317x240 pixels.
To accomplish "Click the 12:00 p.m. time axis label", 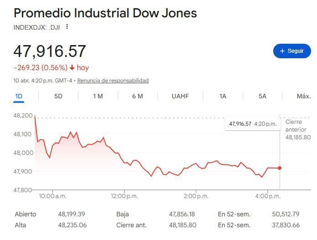I will pos(124,196).
